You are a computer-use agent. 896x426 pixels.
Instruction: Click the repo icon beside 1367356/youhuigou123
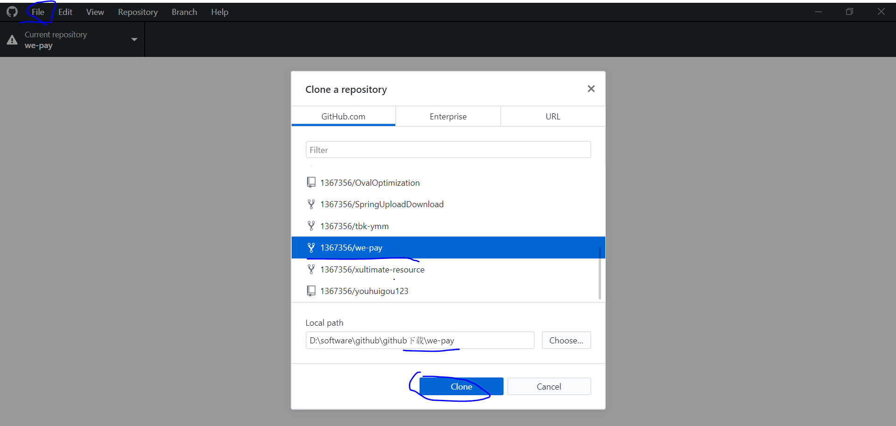[x=311, y=291]
